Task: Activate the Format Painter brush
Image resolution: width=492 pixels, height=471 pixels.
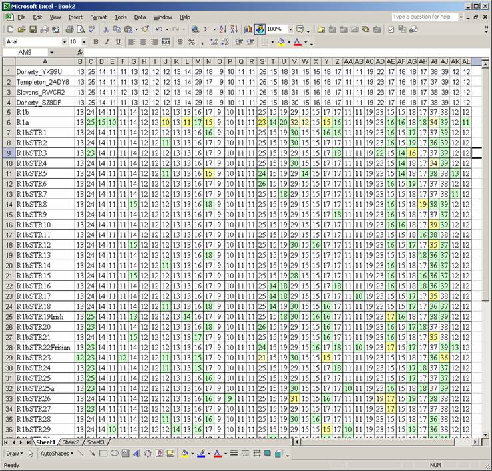Action: point(145,29)
